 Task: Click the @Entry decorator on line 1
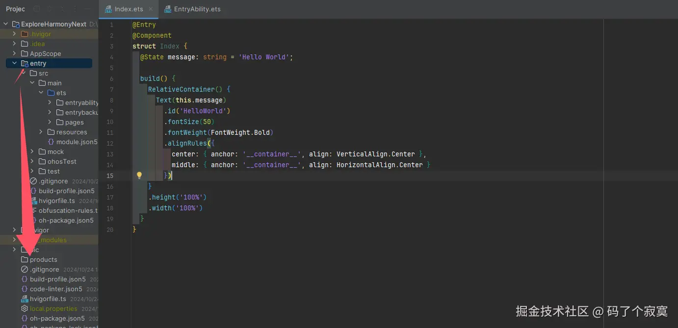pos(144,25)
